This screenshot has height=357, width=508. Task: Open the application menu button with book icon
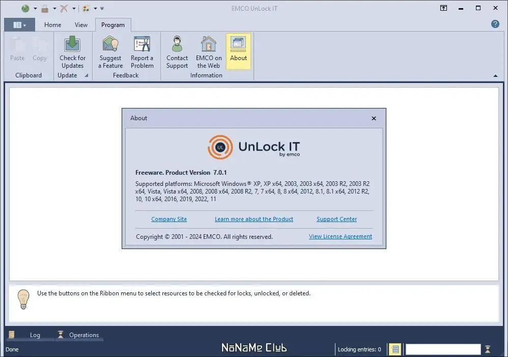[x=19, y=25]
